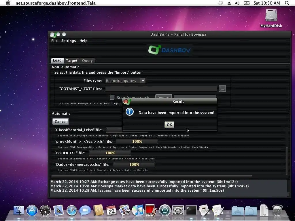Open Finder from the dock

pyautogui.click(x=18, y=210)
